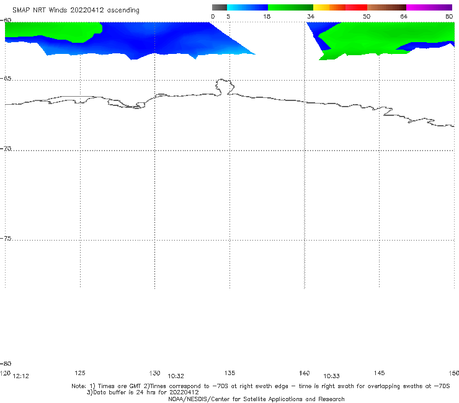Screen dimensions: 459x403
Task: Click the green 18-34 color bar segment
Action: click(x=290, y=7)
